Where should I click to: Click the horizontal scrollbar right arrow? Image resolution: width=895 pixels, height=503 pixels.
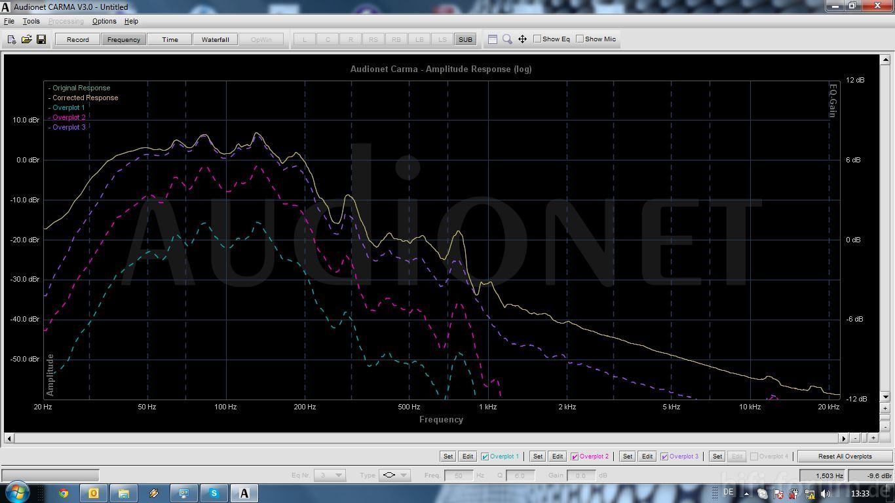coord(844,438)
